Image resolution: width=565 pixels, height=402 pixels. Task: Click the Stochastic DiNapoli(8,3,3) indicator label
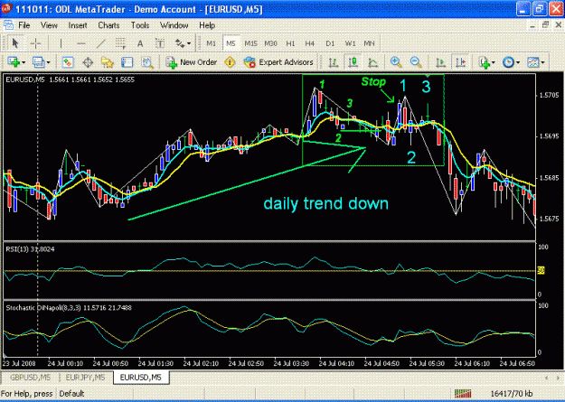point(69,308)
